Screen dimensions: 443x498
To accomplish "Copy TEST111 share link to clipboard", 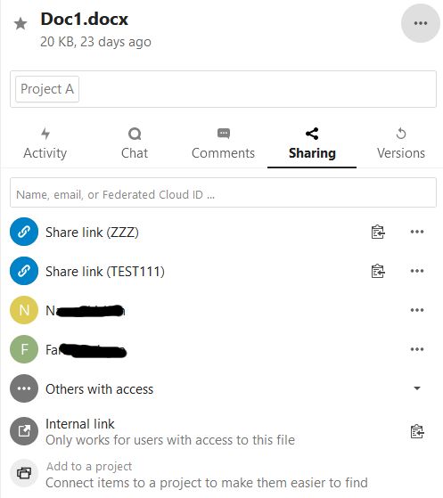I will pos(378,271).
